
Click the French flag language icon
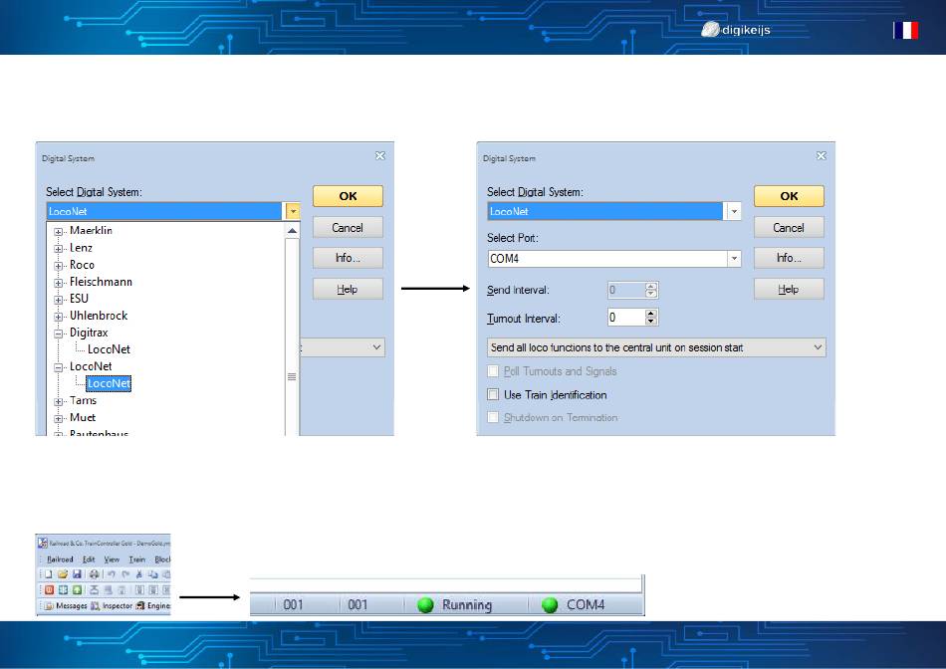click(x=906, y=30)
